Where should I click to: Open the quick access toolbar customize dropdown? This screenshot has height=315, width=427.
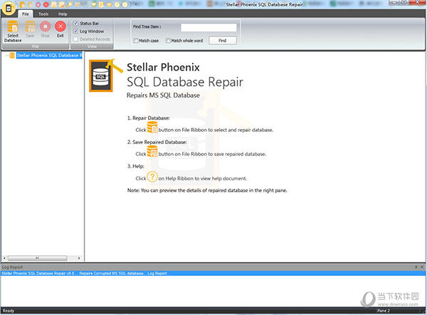[136, 5]
